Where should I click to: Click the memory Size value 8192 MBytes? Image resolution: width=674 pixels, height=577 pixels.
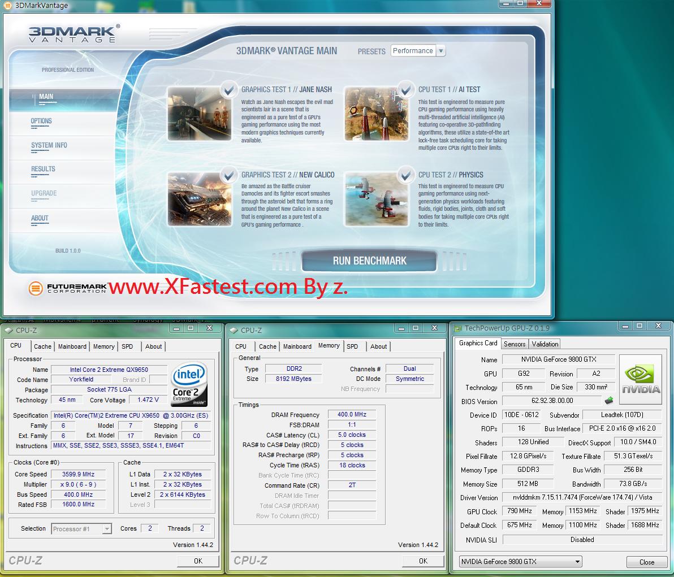point(293,379)
